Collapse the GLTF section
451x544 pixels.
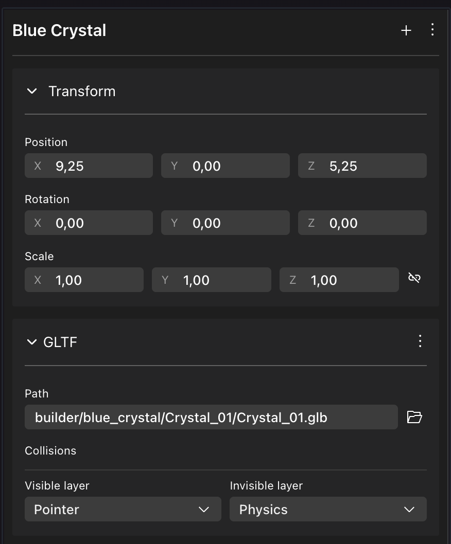click(32, 342)
